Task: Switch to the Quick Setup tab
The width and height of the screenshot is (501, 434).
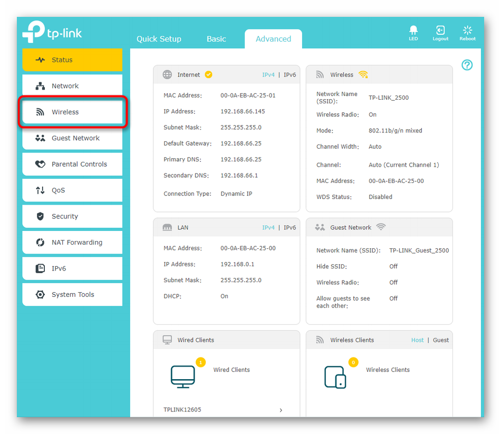Action: [x=159, y=39]
